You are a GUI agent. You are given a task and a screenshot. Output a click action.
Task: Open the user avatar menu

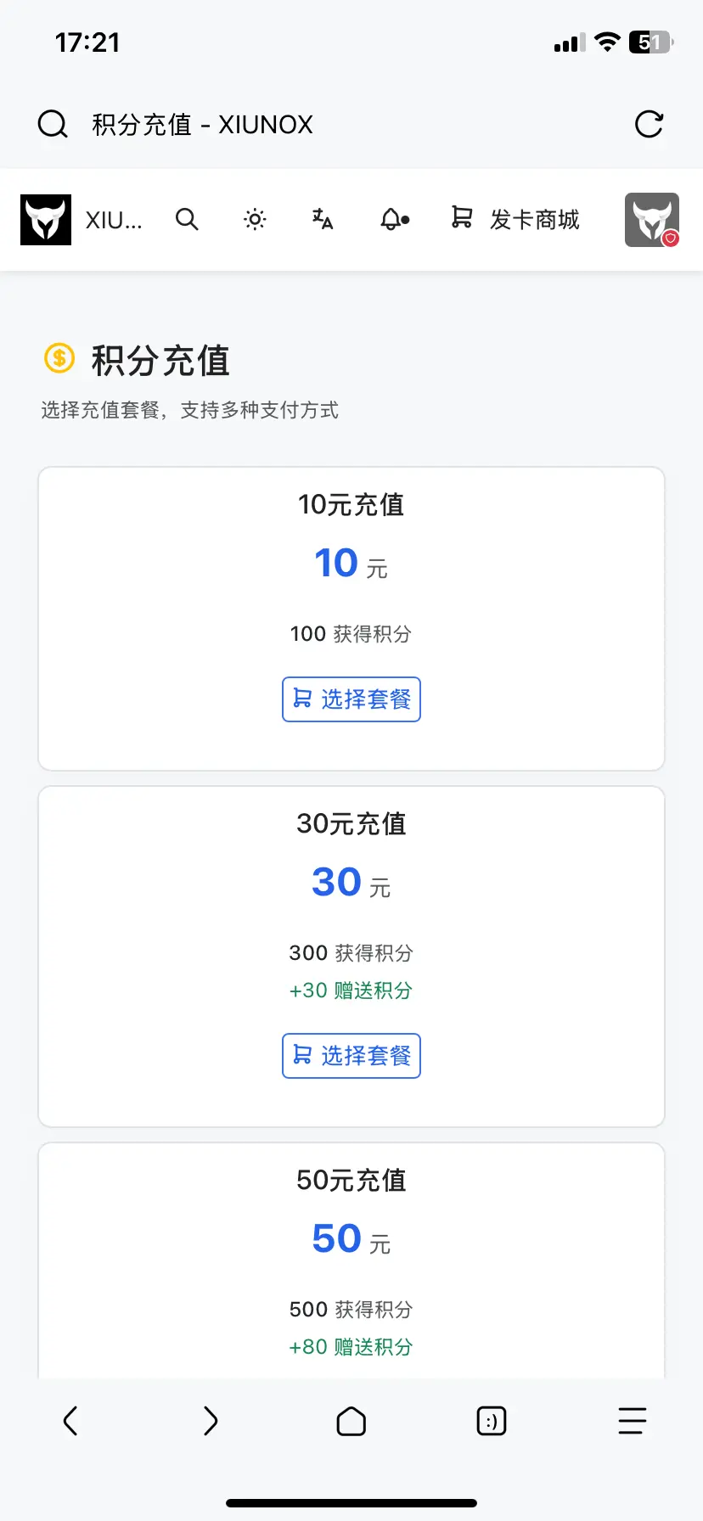coord(652,220)
